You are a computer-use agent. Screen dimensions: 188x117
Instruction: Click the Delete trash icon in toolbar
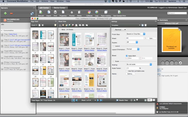pyautogui.click(x=79, y=13)
